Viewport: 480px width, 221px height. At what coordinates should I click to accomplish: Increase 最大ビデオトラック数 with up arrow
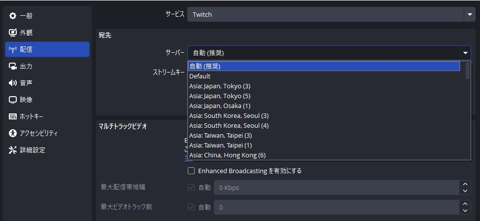[x=465, y=204]
